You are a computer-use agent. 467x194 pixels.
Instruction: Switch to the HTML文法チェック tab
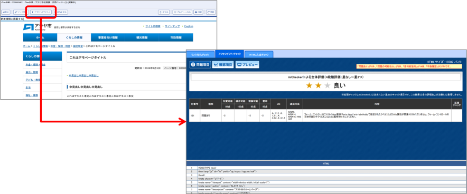[259, 55]
